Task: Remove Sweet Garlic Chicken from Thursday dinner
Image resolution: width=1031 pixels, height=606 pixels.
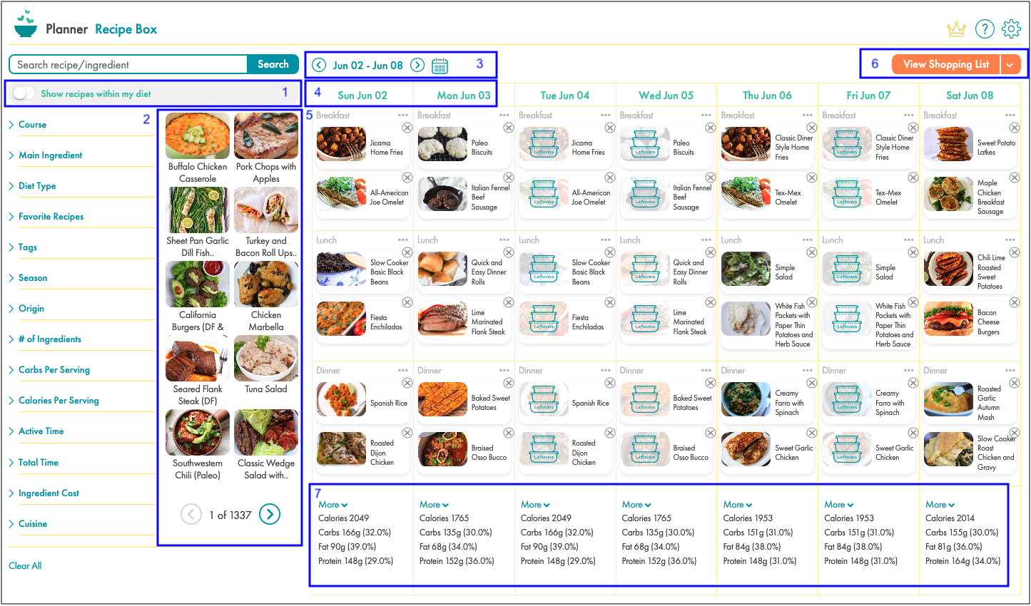Action: pos(811,433)
